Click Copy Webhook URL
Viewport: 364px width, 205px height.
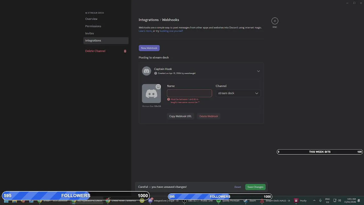[180, 116]
